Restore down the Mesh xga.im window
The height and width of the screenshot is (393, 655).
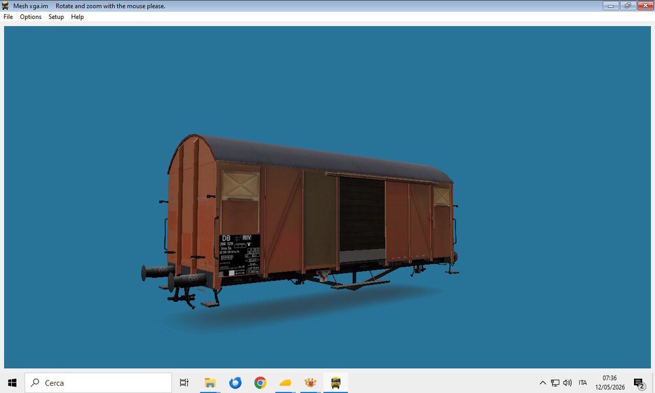[x=628, y=5]
